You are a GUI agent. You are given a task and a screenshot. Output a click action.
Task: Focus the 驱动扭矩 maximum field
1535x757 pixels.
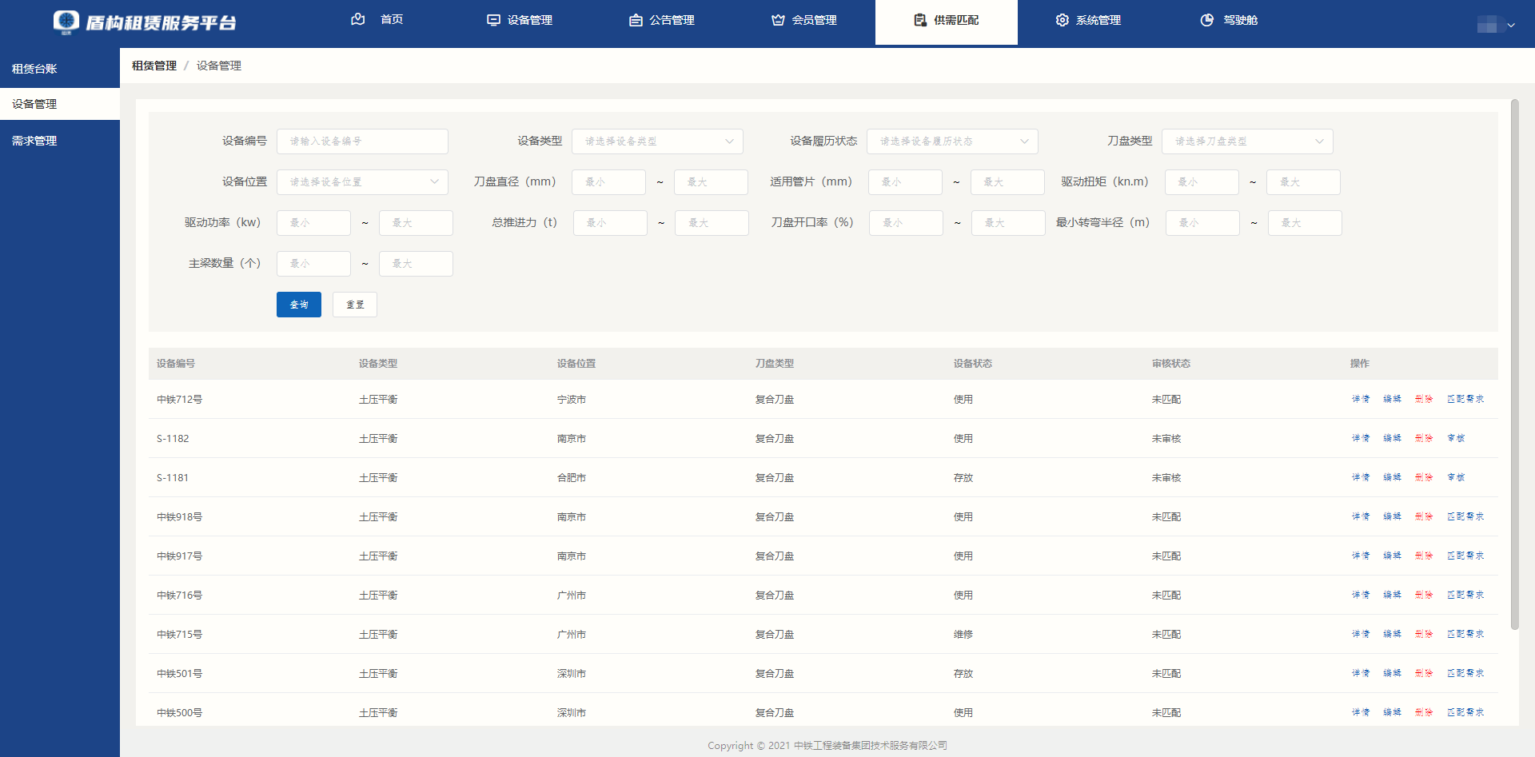1303,182
